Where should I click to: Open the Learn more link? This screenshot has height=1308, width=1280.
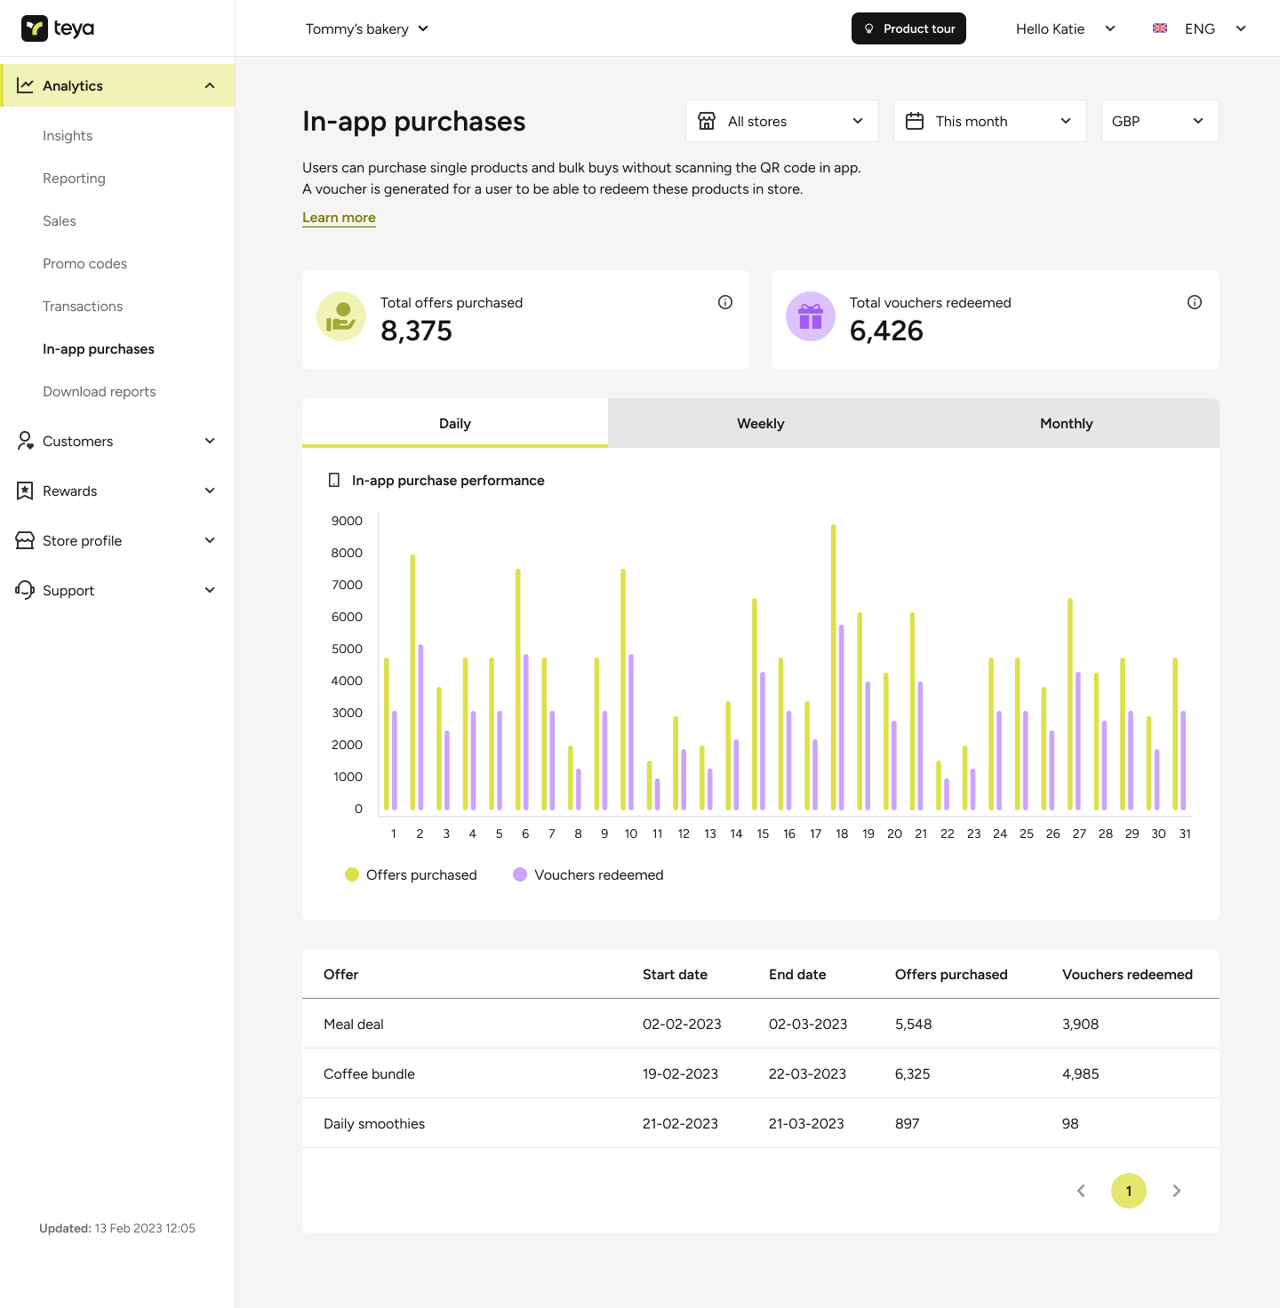tap(339, 218)
